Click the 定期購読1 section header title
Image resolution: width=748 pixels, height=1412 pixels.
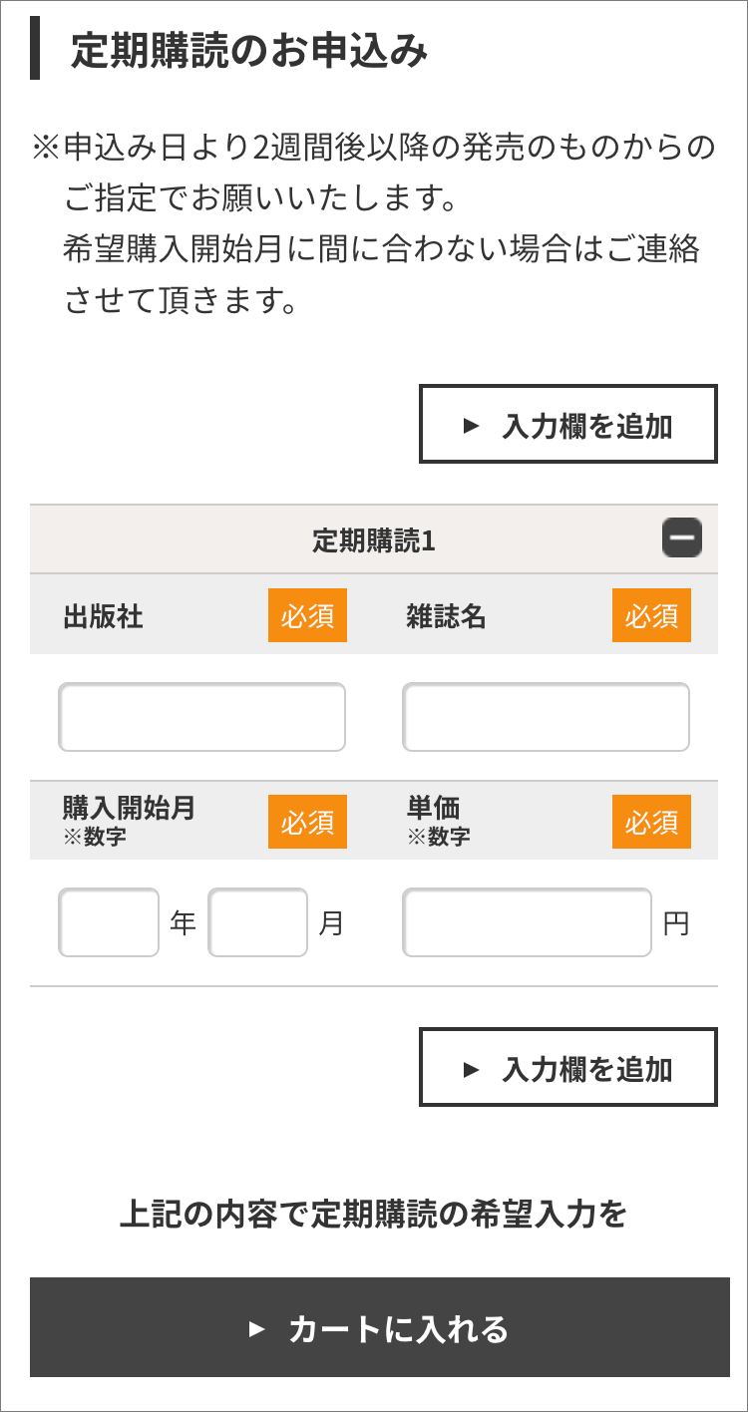click(x=374, y=540)
